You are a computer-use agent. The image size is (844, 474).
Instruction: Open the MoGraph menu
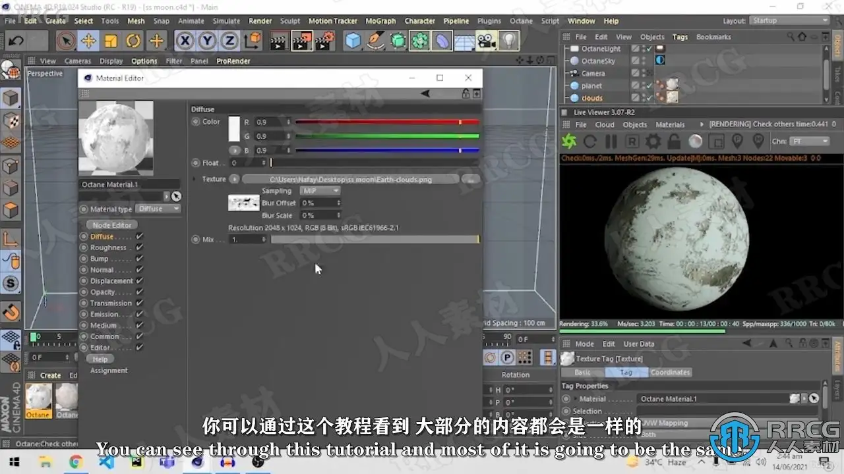(380, 21)
